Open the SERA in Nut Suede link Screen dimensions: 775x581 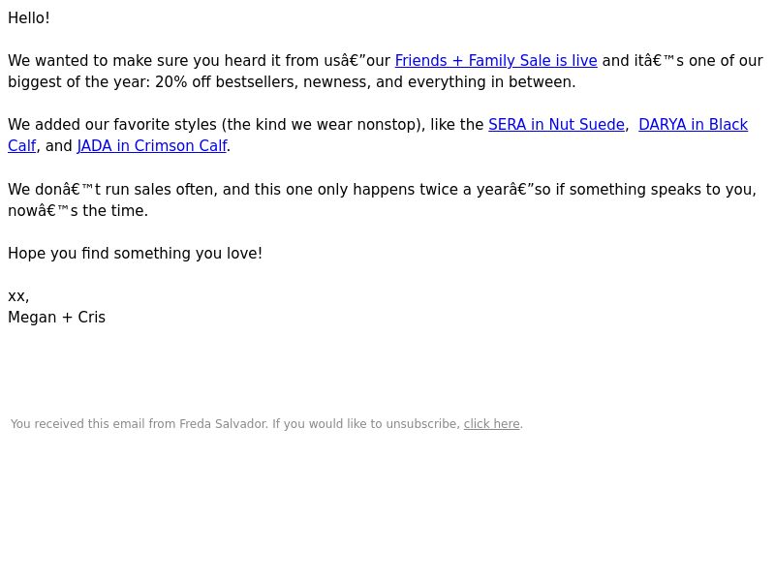click(556, 125)
